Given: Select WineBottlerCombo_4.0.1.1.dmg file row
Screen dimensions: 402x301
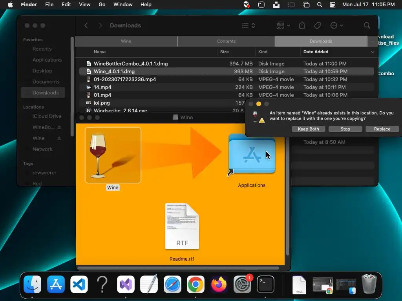Looking at the screenshot, I should (227, 63).
